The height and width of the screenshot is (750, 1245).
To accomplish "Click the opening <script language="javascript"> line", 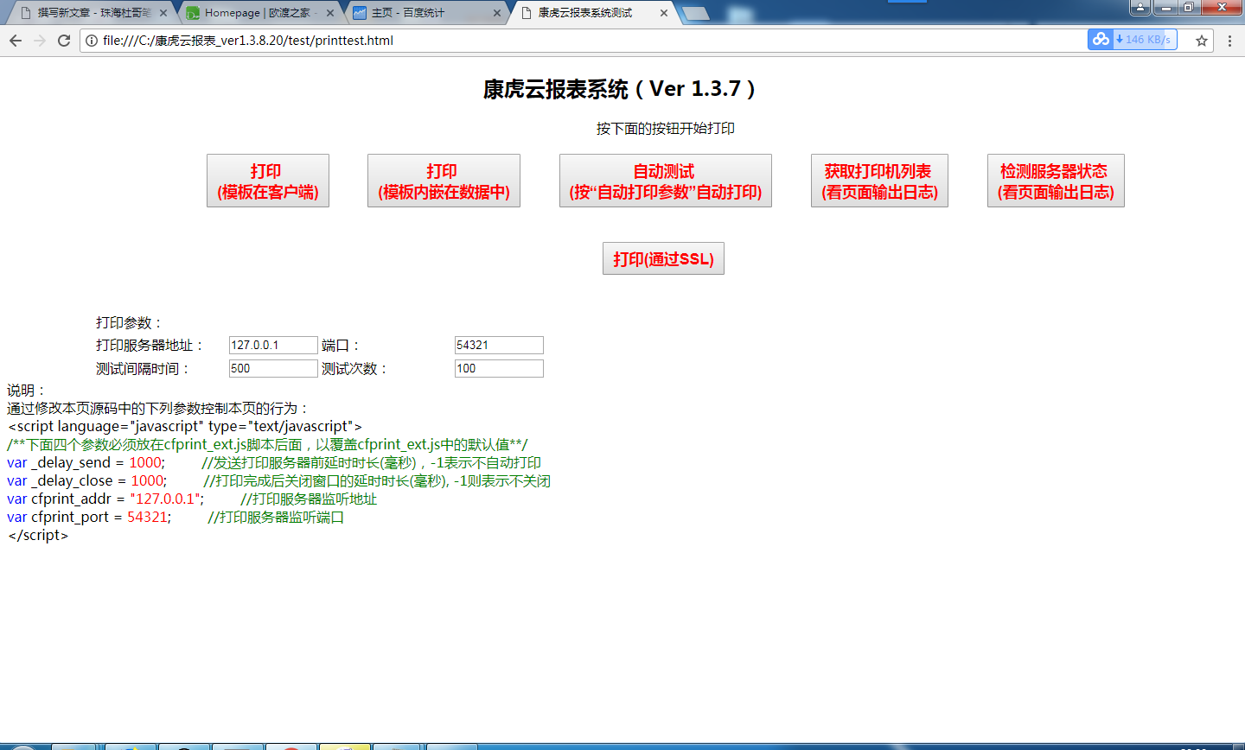I will click(185, 427).
